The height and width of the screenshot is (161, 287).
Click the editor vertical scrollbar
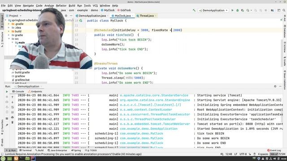tap(282, 53)
